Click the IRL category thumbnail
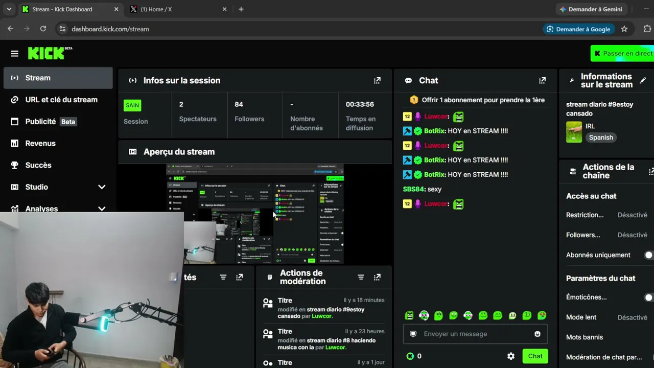Image resolution: width=654 pixels, height=368 pixels. (x=574, y=132)
